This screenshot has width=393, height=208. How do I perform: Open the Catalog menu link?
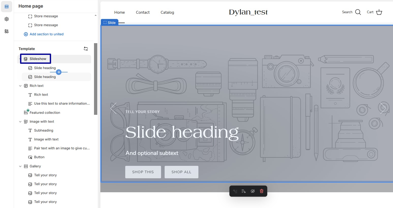[167, 12]
